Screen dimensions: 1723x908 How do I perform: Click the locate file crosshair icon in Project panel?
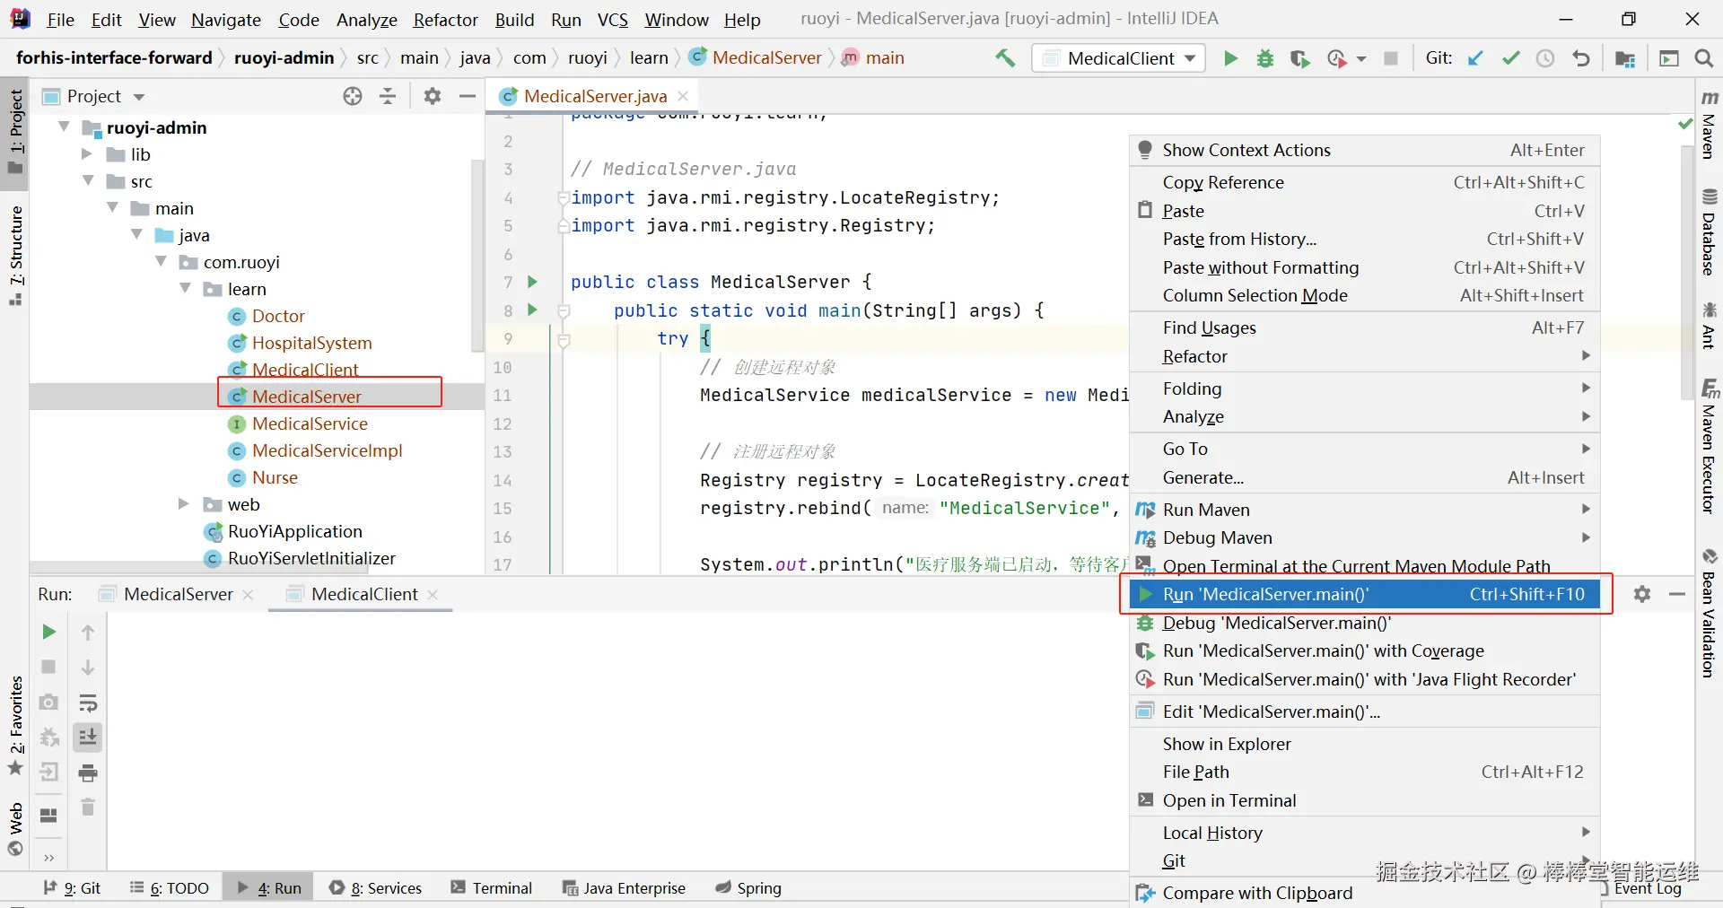353,96
